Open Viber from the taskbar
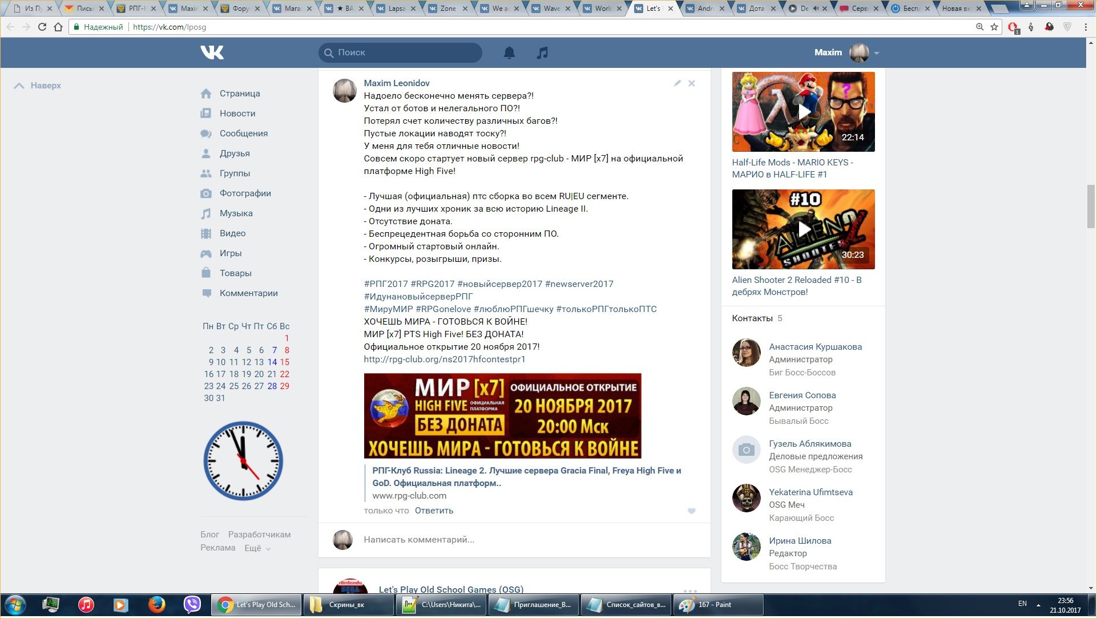 192,605
